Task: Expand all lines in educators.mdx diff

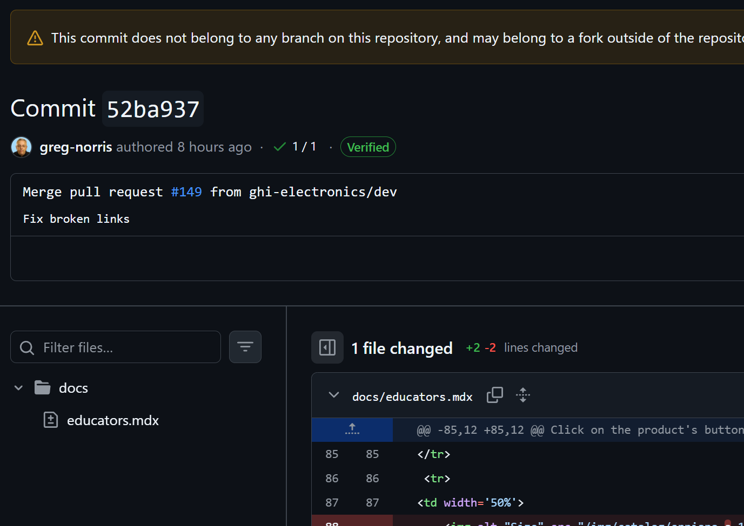Action: [522, 395]
